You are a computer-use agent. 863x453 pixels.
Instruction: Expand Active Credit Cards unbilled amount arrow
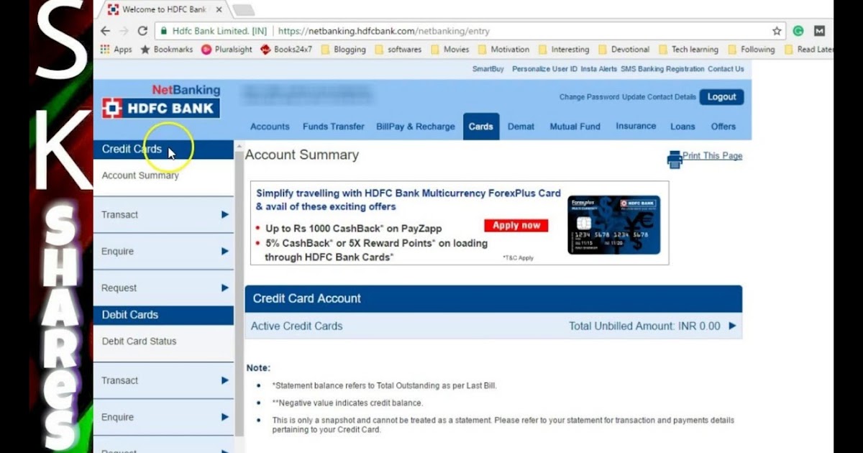tap(732, 326)
